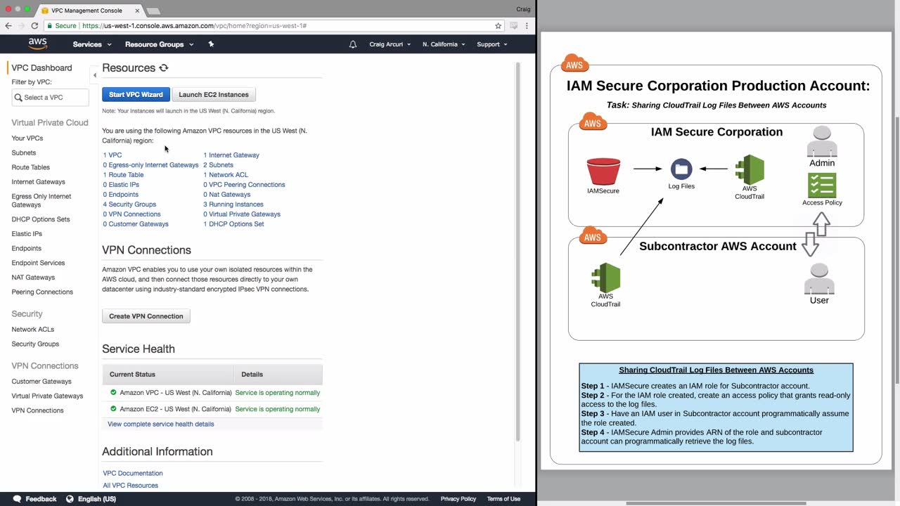The height and width of the screenshot is (506, 900).
Task: Collapse the VPC sidebar with the arrow
Action: tap(94, 74)
